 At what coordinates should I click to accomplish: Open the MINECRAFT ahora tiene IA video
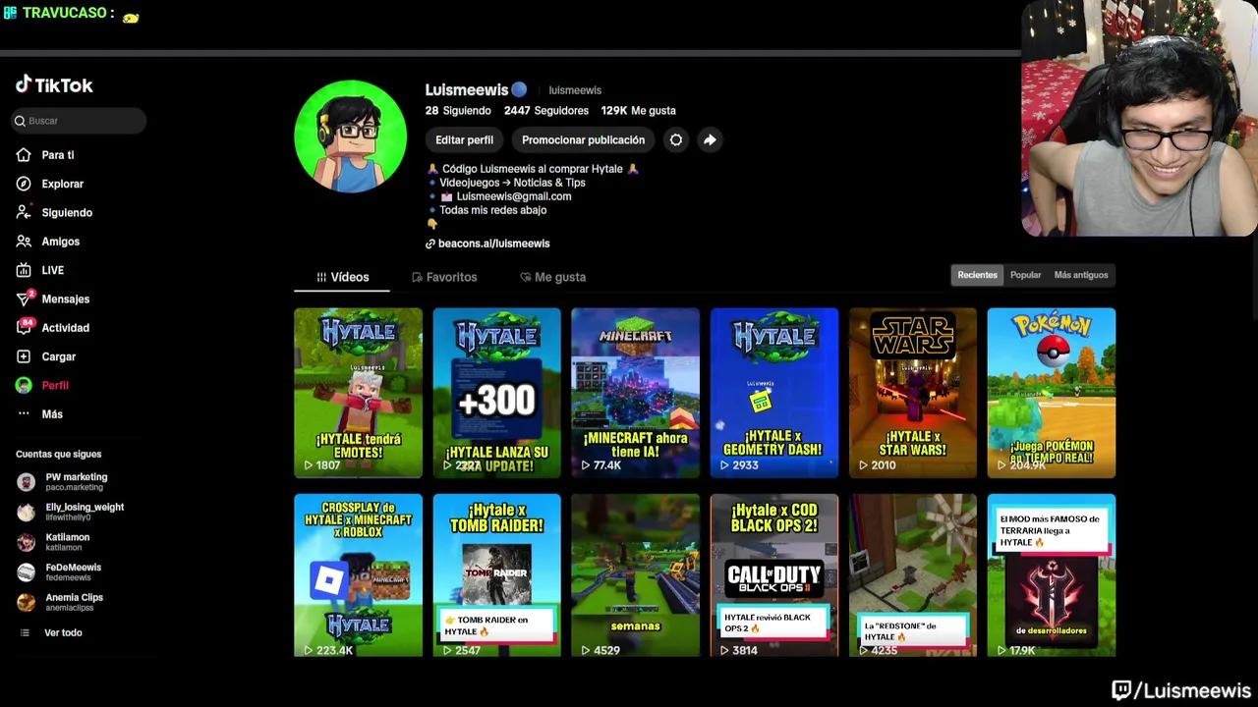[635, 393]
